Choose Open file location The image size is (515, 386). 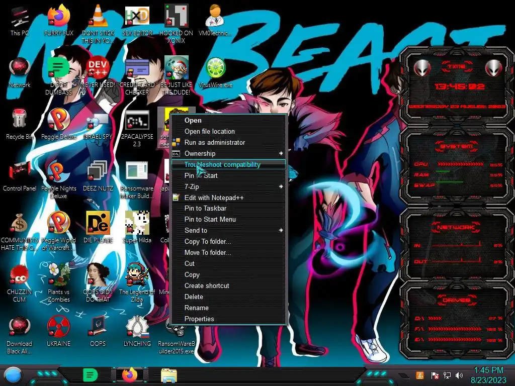pos(229,131)
